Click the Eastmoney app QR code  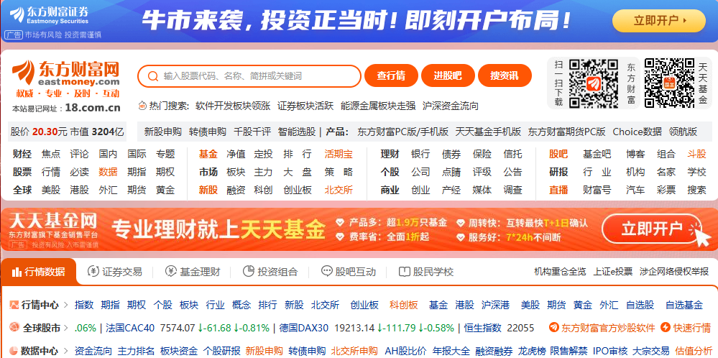click(594, 83)
